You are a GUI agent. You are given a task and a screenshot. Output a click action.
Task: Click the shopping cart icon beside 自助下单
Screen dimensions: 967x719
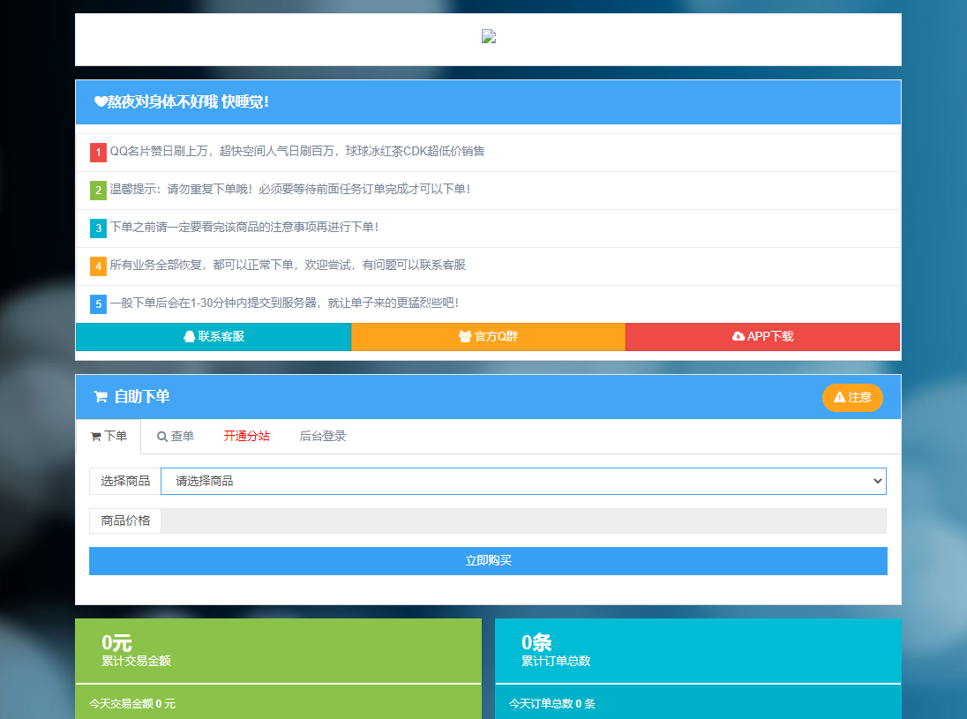pyautogui.click(x=101, y=397)
